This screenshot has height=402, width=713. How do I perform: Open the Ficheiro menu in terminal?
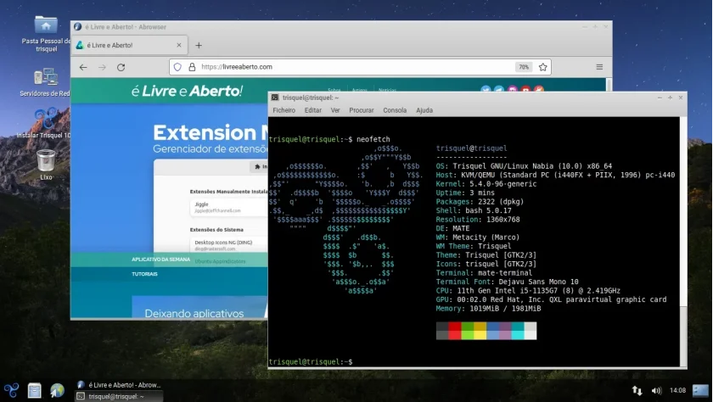pos(284,110)
